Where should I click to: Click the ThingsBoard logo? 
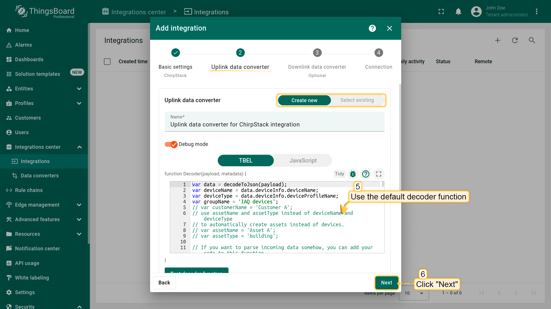[x=45, y=12]
